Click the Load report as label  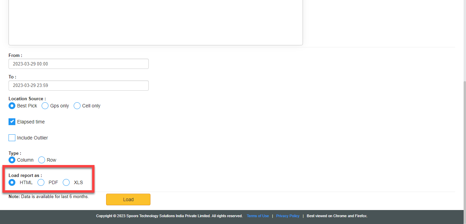[x=25, y=175]
